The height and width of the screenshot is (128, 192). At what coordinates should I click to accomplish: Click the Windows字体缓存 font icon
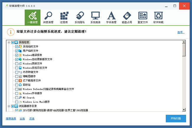click(20, 93)
